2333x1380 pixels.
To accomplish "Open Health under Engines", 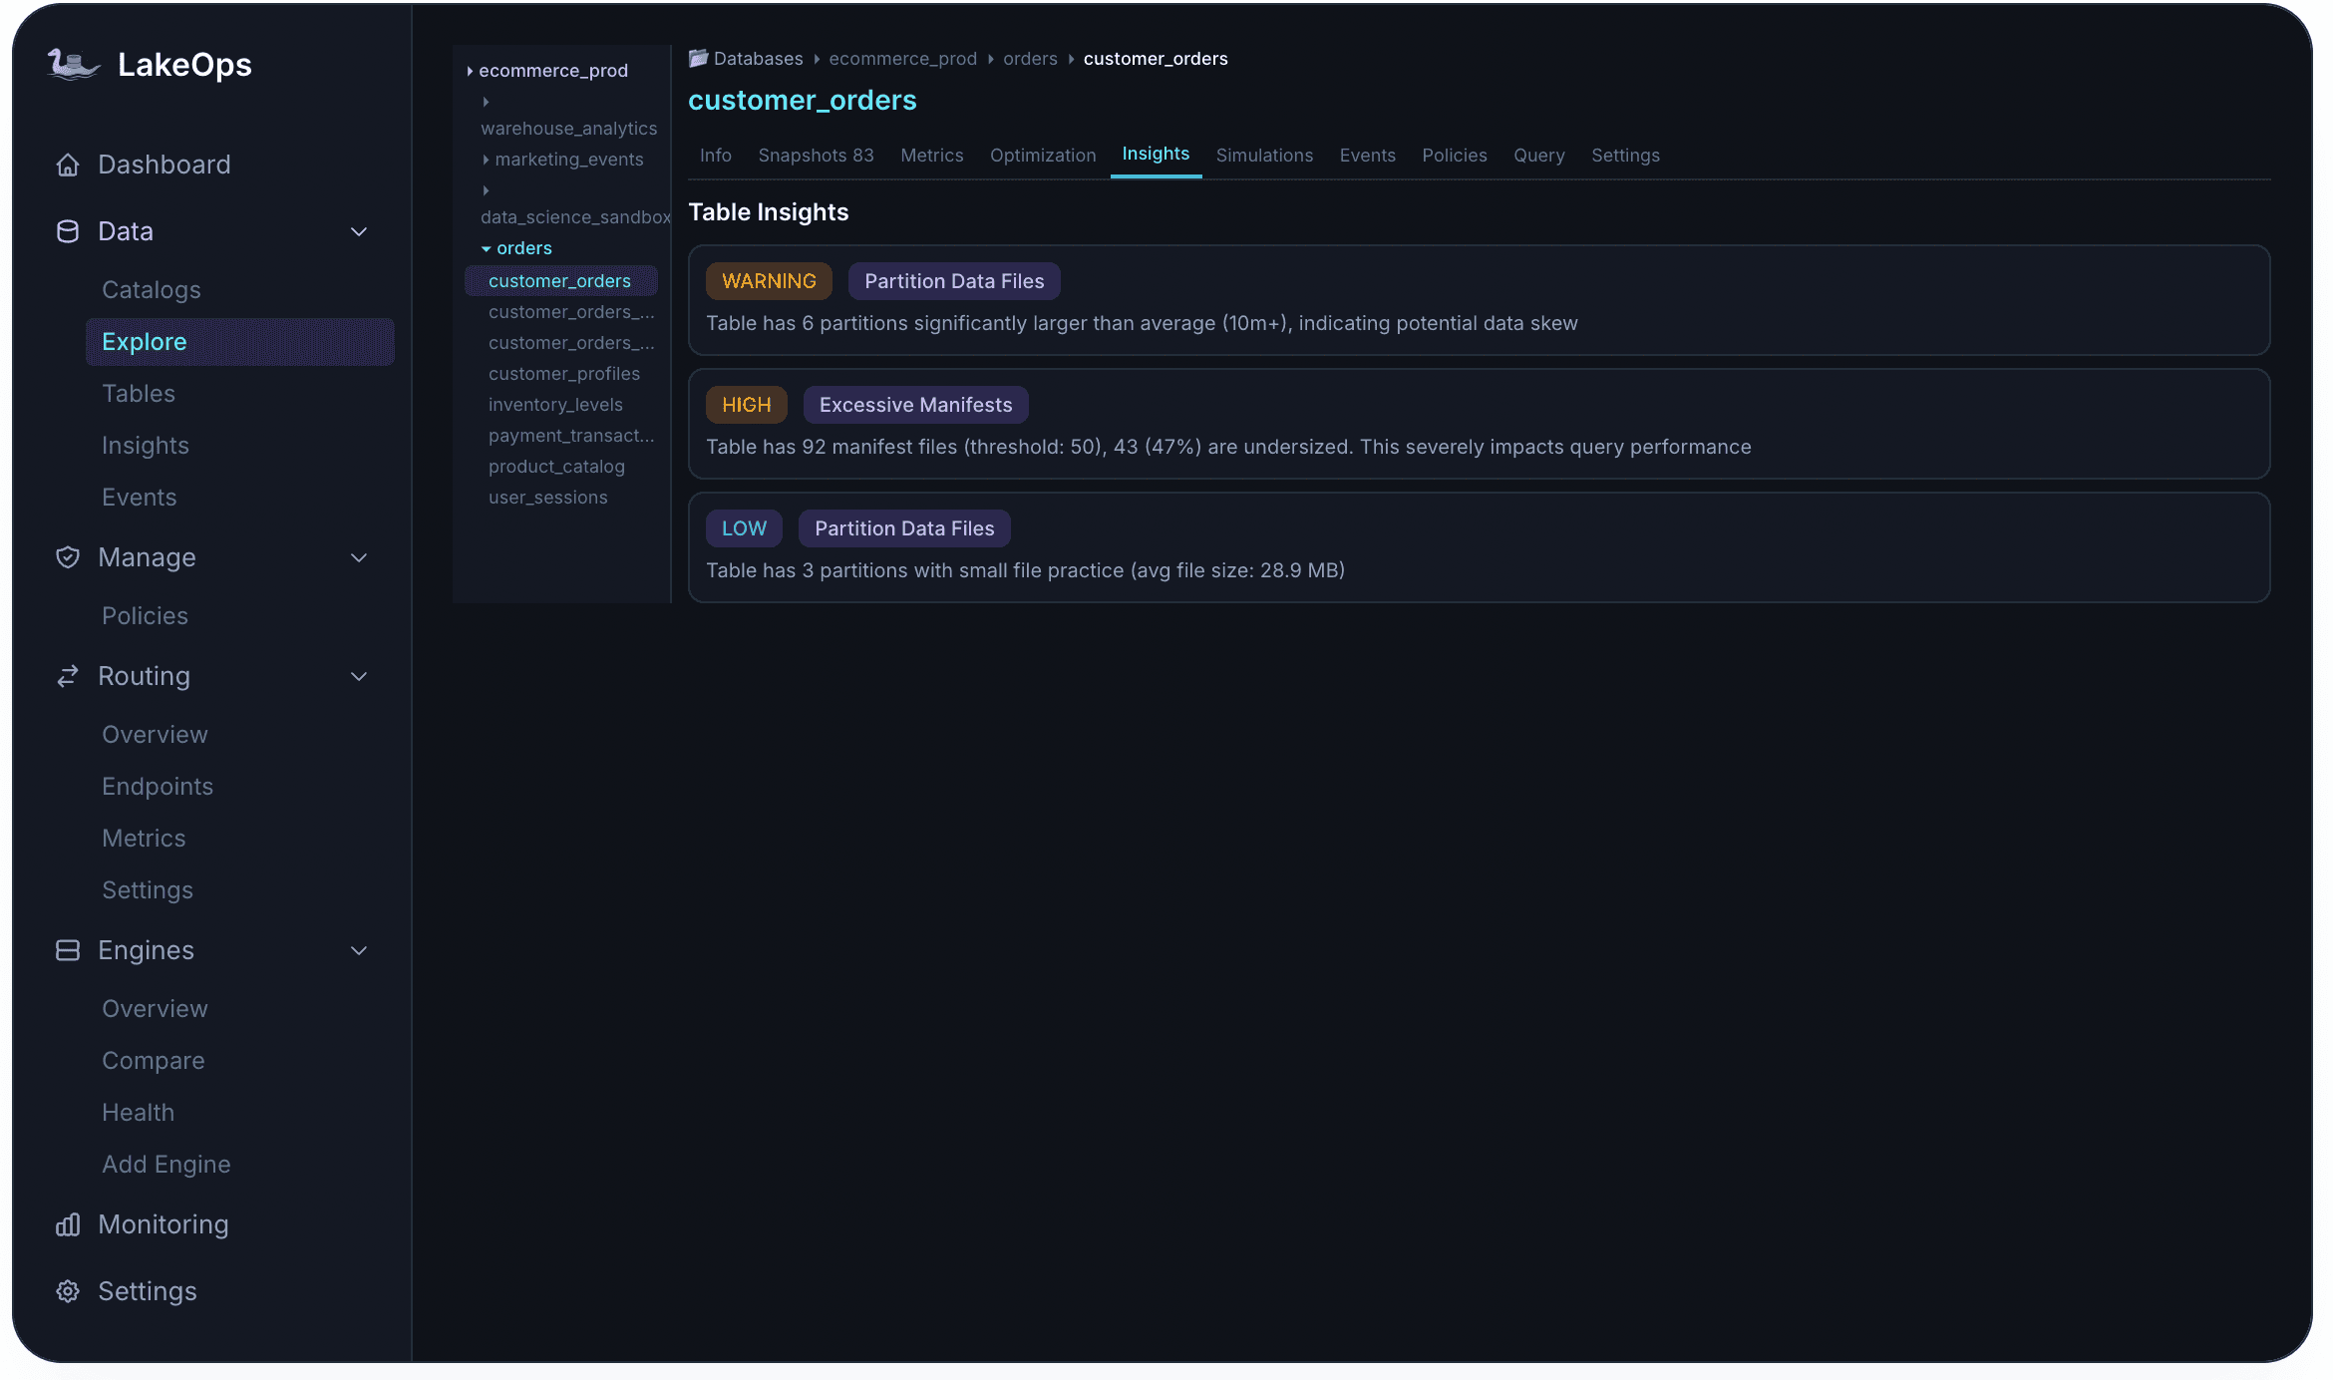I will point(138,1113).
